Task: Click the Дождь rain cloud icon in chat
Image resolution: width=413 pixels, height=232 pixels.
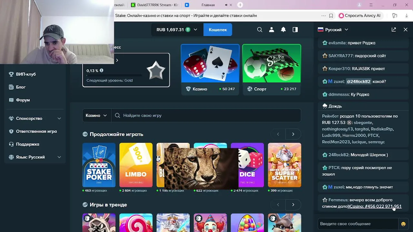Action: point(325,106)
